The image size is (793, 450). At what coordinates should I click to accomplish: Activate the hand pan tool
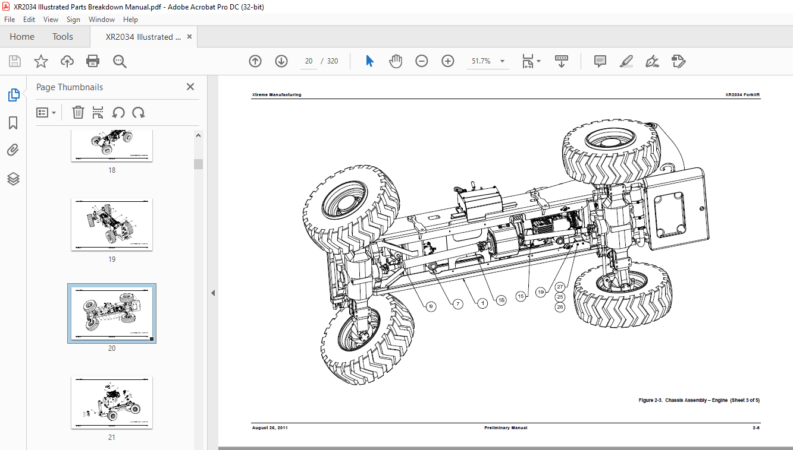click(396, 61)
